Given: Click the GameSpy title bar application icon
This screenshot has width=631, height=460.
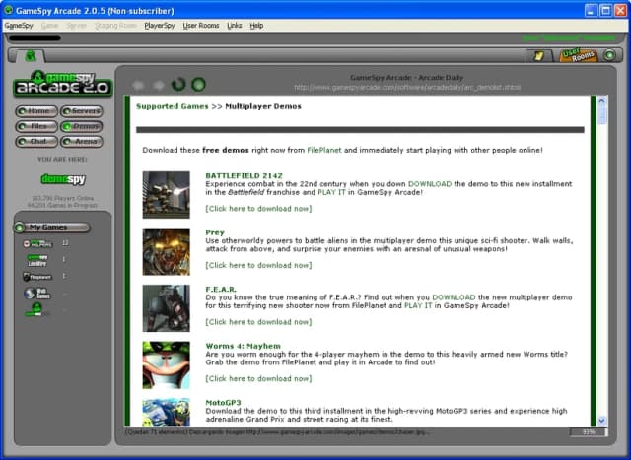Looking at the screenshot, I should (x=8, y=9).
